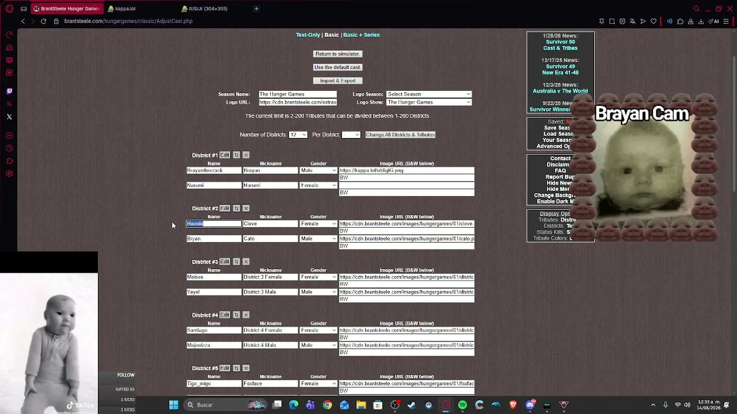Change gender dropdown for Moises
Image resolution: width=737 pixels, height=414 pixels.
(x=318, y=277)
